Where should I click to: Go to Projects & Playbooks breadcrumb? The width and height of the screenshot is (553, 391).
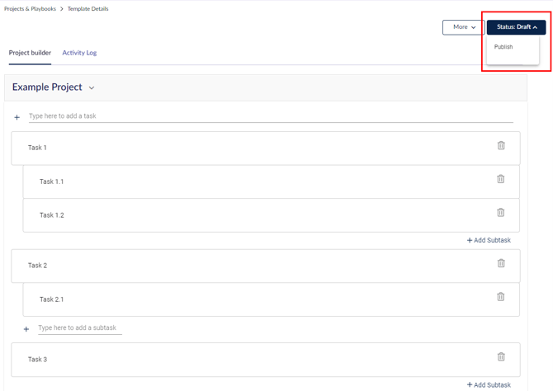31,9
